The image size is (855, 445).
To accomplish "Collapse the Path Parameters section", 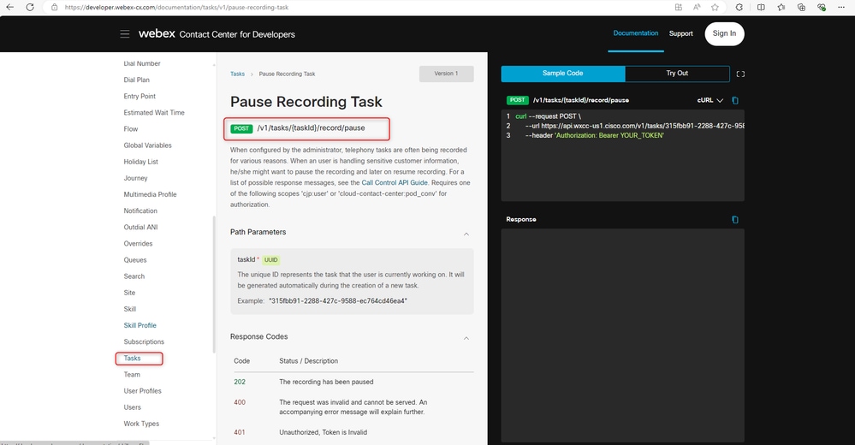I will (466, 234).
